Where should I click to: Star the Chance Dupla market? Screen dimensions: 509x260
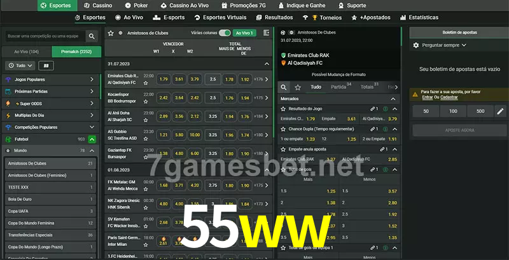(283, 129)
